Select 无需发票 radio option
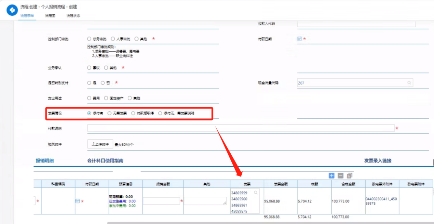The height and width of the screenshot is (224, 434). [x=110, y=113]
